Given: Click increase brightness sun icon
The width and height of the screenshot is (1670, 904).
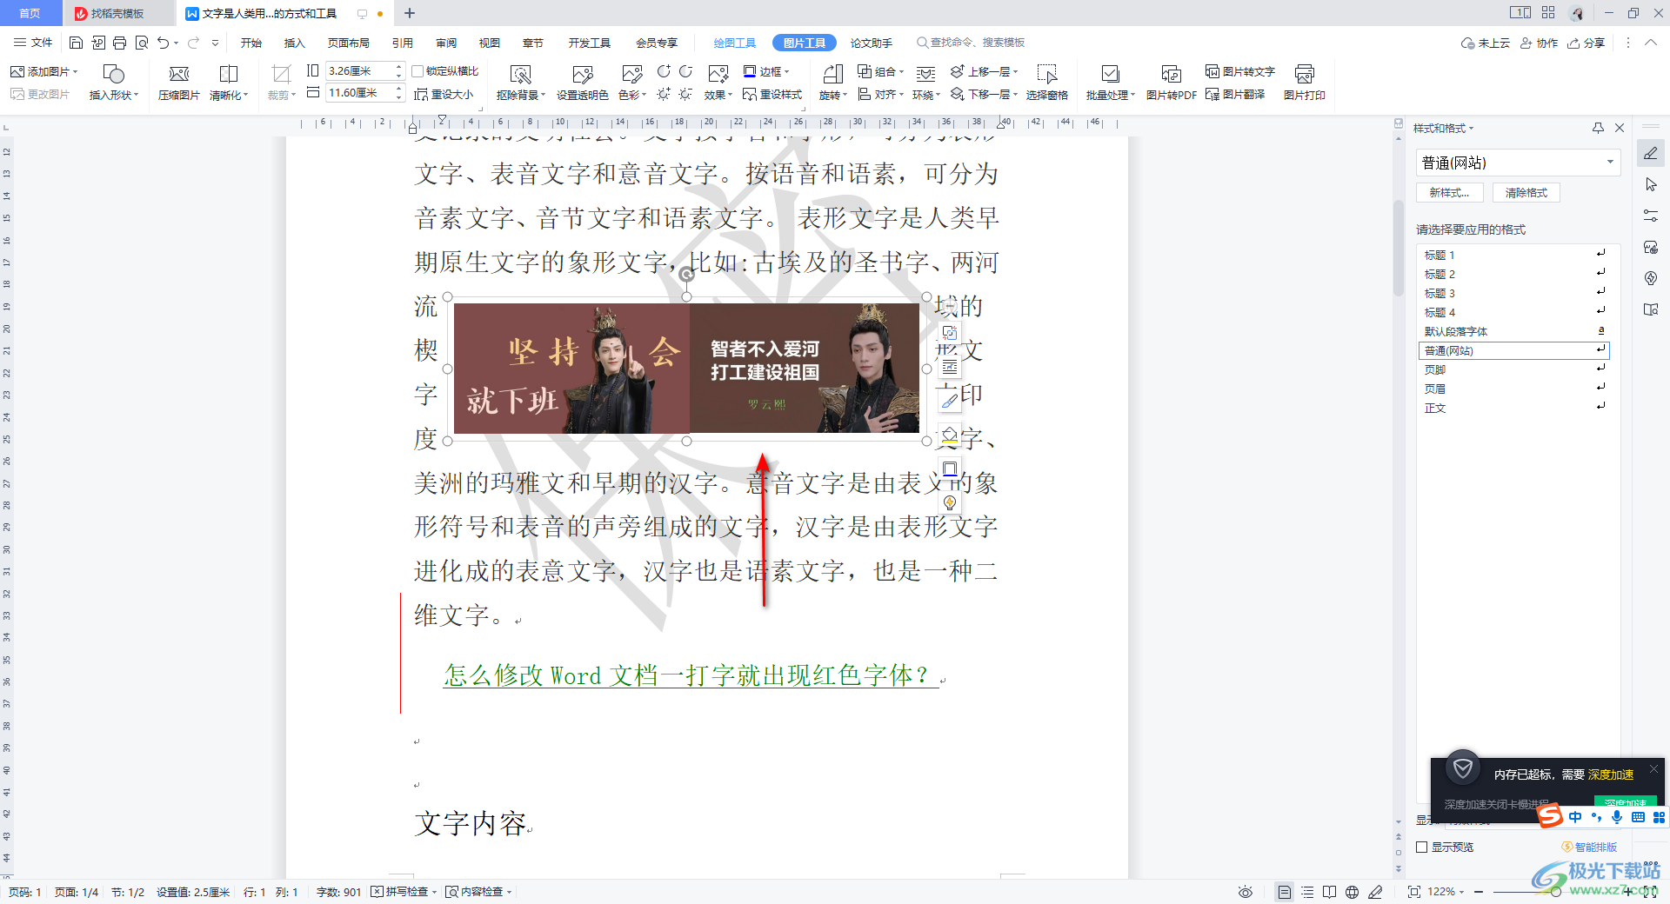Looking at the screenshot, I should 664,94.
